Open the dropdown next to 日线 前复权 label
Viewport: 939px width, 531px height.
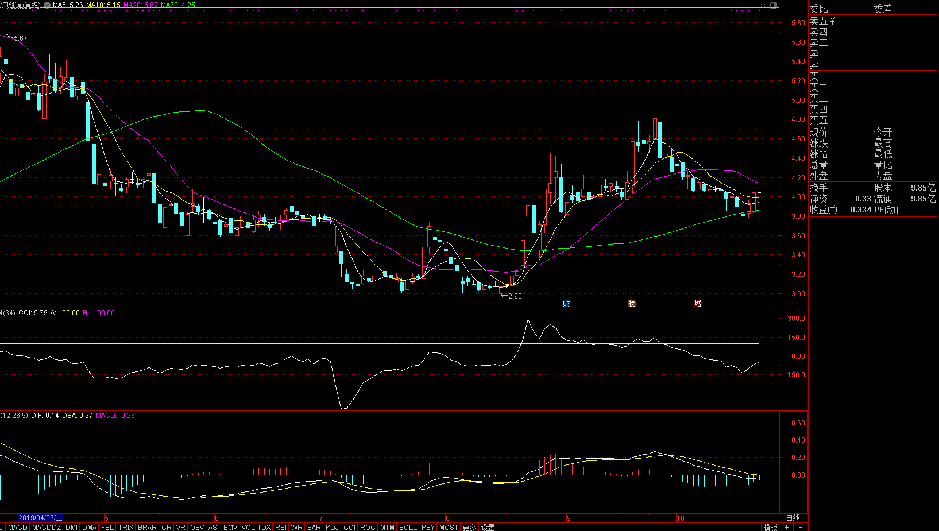47,5
